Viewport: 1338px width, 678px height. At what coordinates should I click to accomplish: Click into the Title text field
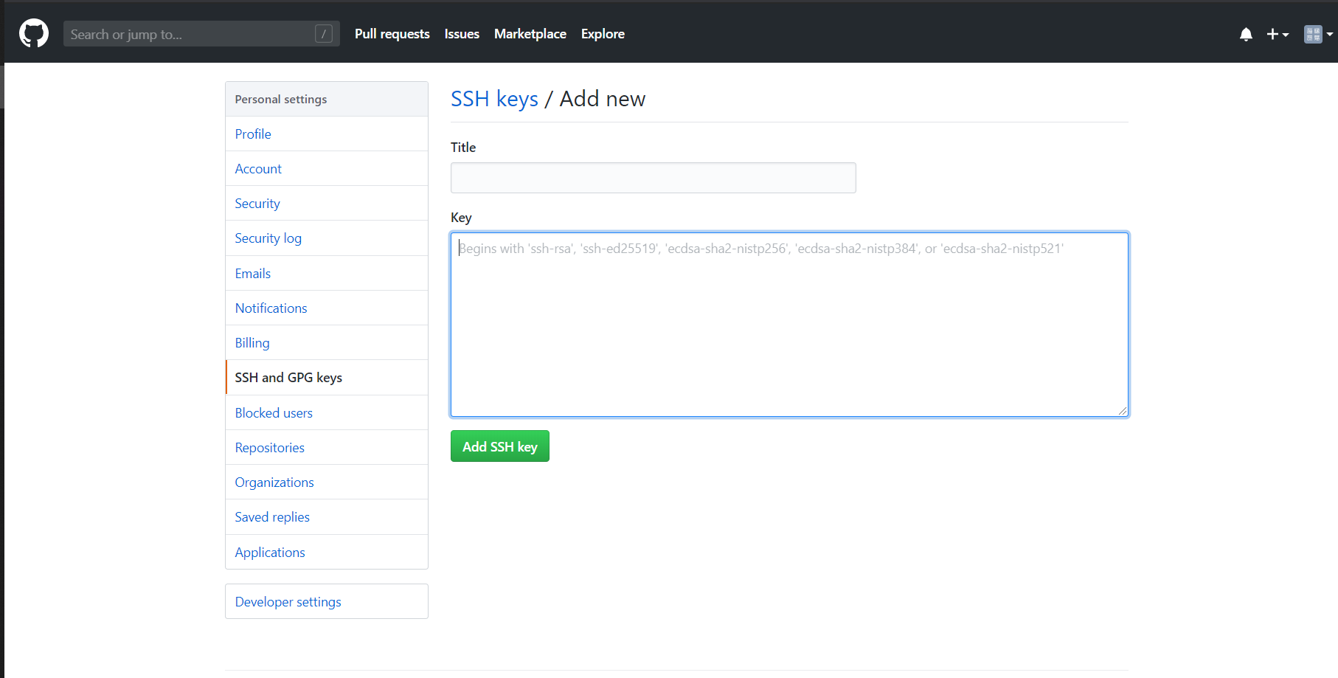653,178
